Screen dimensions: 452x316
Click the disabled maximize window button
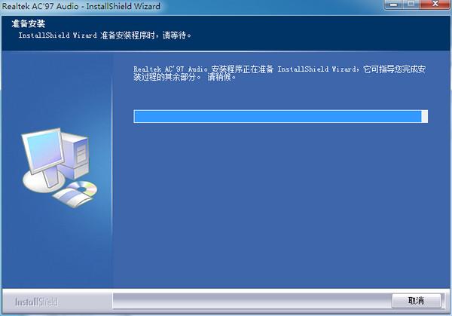[x=411, y=5]
